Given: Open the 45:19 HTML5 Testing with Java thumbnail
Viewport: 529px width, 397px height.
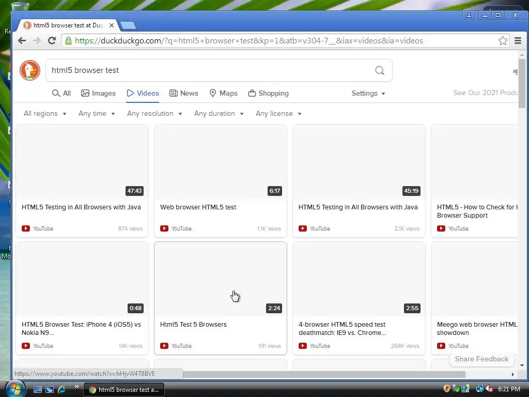Looking at the screenshot, I should click(359, 162).
